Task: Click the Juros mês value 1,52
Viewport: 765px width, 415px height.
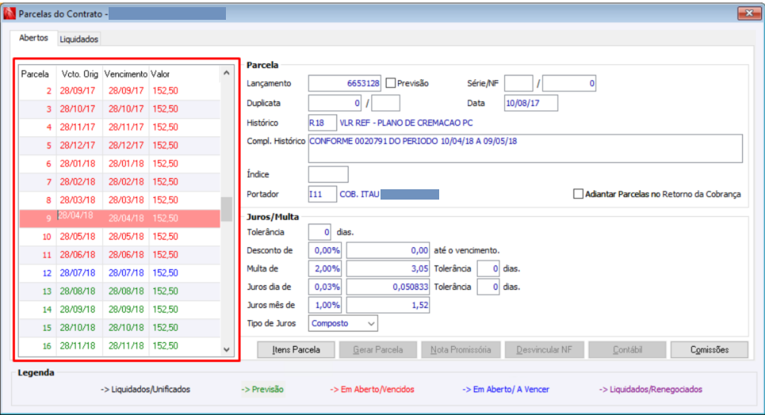Action: click(x=388, y=305)
